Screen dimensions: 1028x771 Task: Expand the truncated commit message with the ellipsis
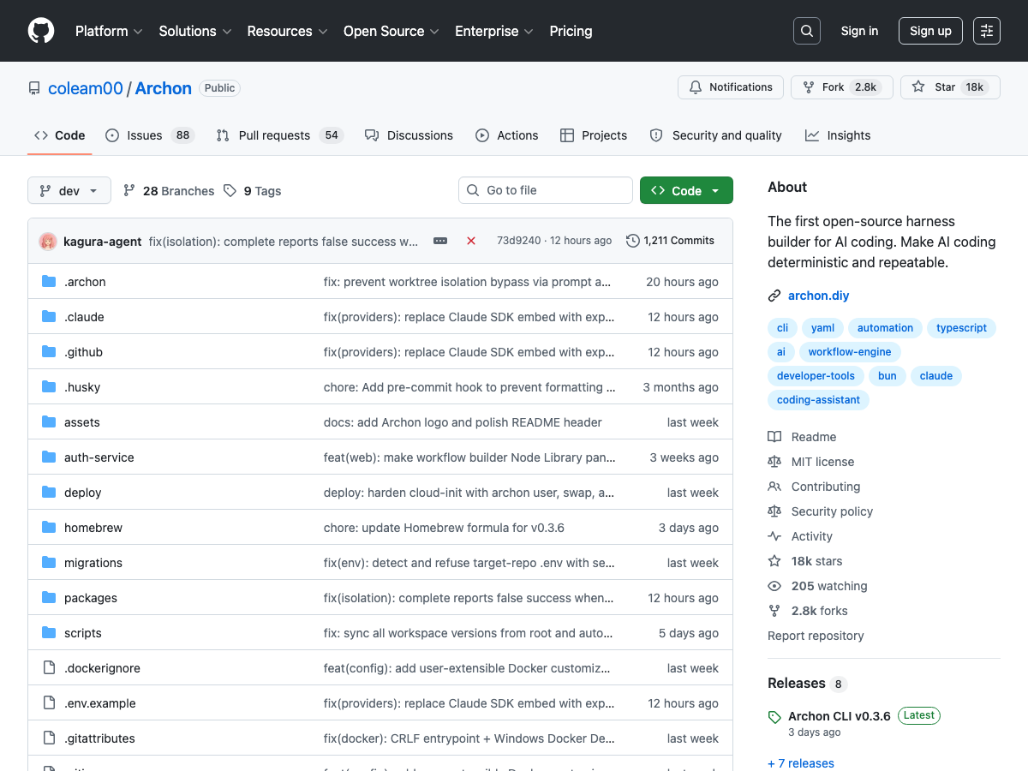[440, 241]
